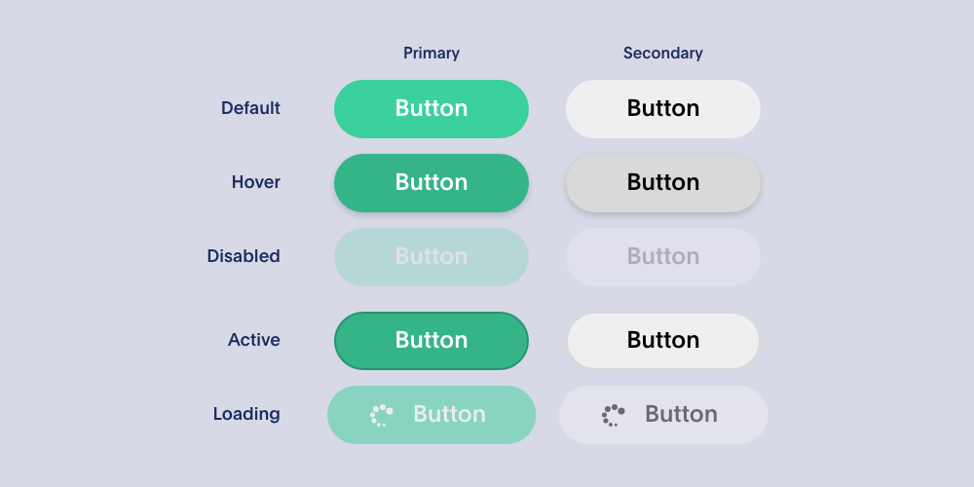Screen dimensions: 974x487
Task: Click the Active row label
Action: 254,340
